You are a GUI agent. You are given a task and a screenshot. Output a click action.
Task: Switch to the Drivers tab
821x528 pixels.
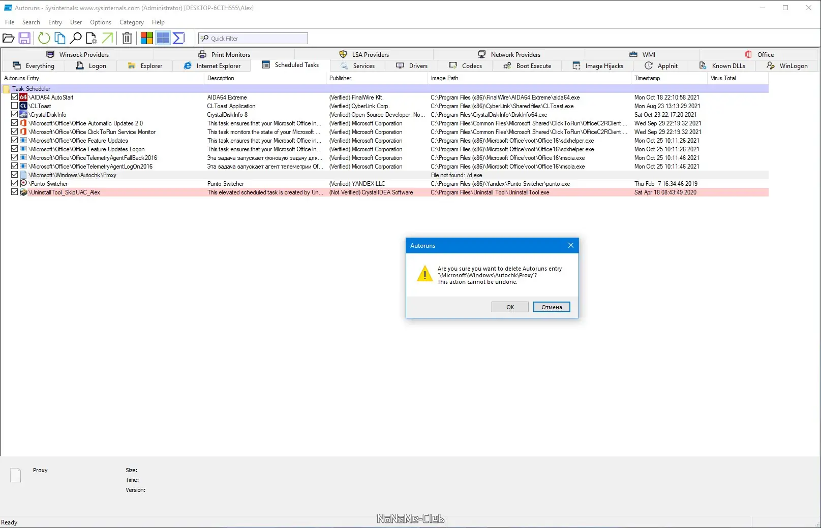(412, 66)
